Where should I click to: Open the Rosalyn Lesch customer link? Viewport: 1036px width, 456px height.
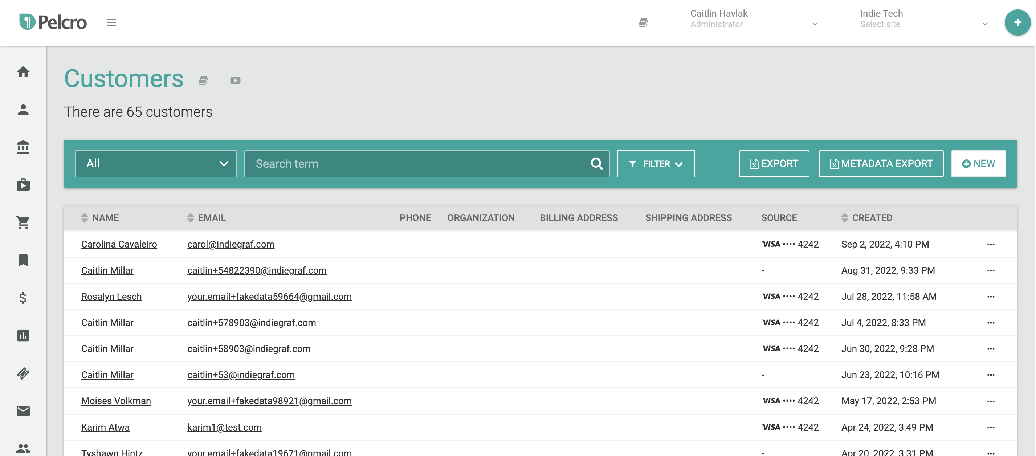111,297
